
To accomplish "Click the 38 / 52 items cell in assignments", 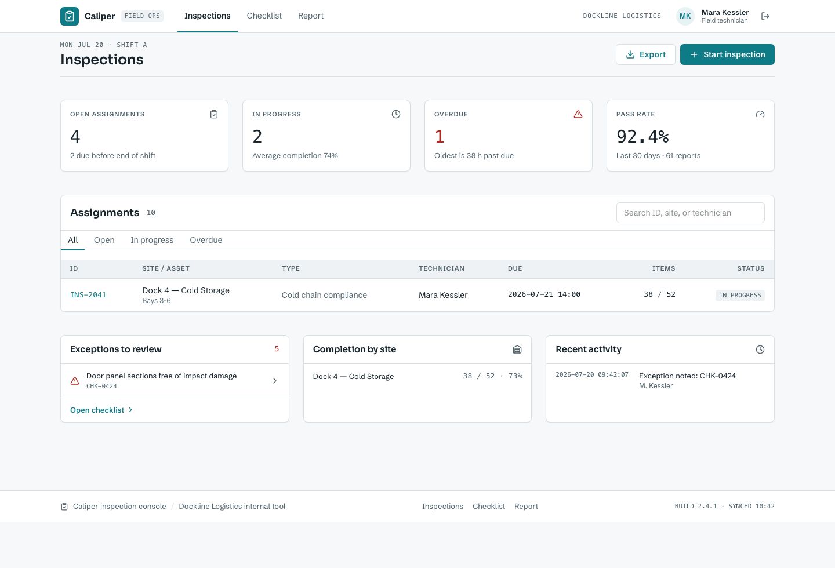I will [x=659, y=294].
